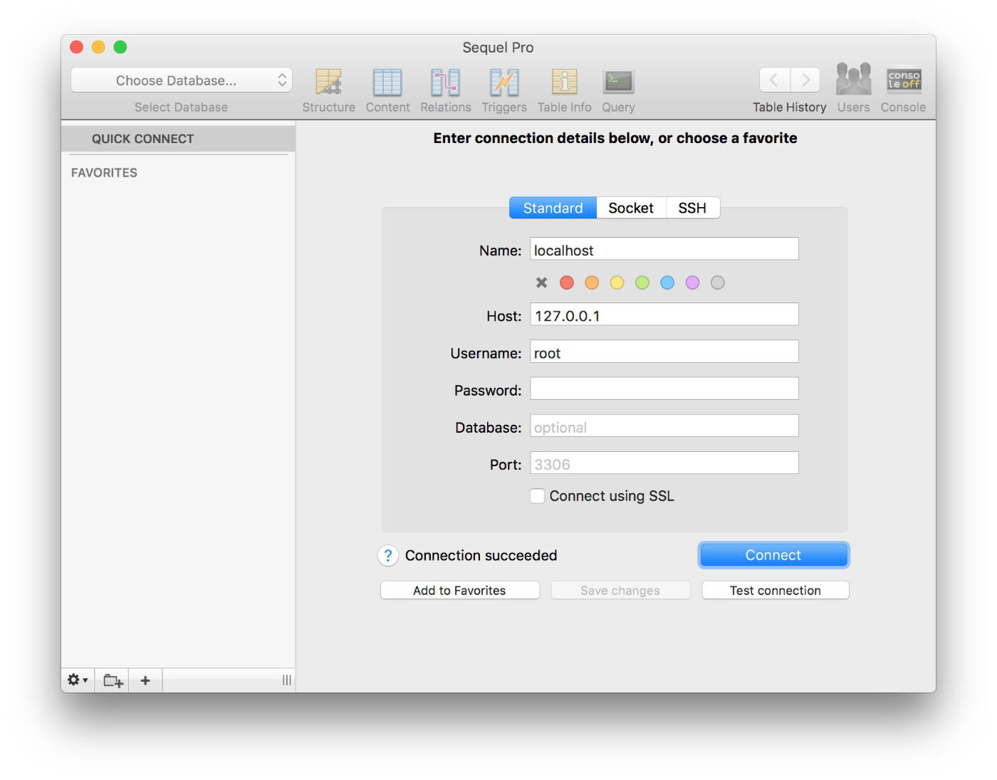Open the Content view icon
The height and width of the screenshot is (780, 997).
tap(387, 83)
